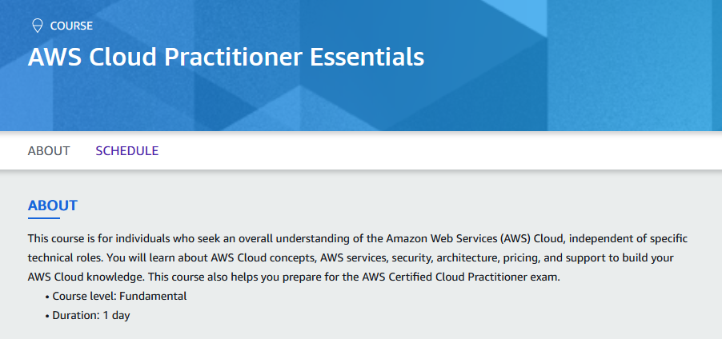Click the course pin icon in banner
The width and height of the screenshot is (722, 339).
[38, 26]
